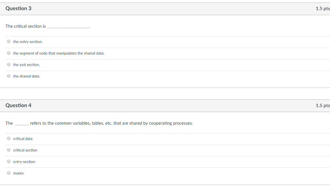
Task: Click 'The critical section is' prompt text
Action: 26,26
